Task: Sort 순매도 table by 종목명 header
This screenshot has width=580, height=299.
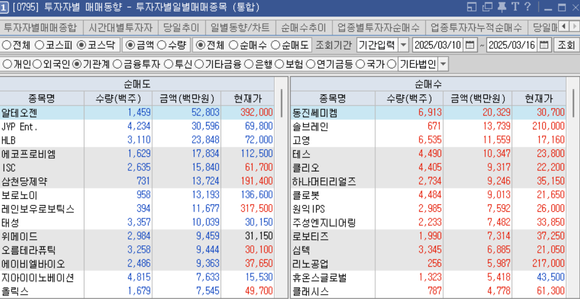Action: click(42, 99)
